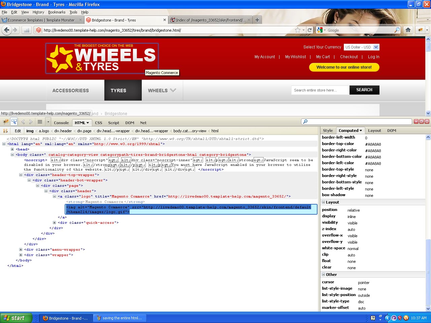Click Checkout link
431x323 pixels.
pos(349,57)
